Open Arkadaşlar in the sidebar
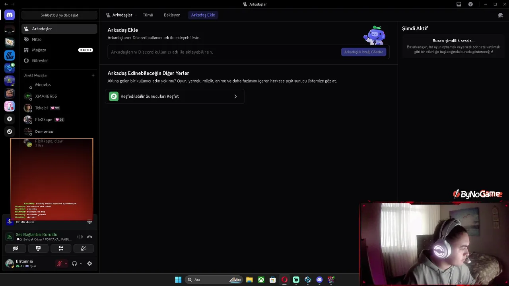The height and width of the screenshot is (286, 509). tap(59, 29)
